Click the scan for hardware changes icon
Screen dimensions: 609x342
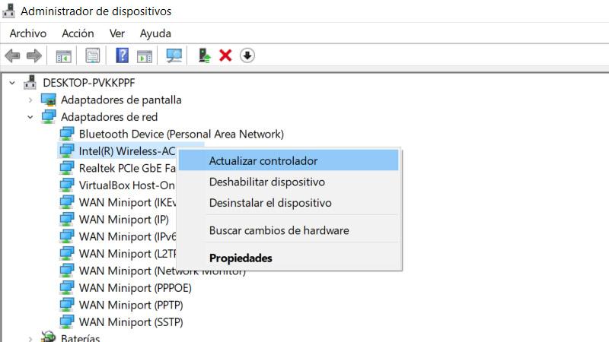[174, 55]
